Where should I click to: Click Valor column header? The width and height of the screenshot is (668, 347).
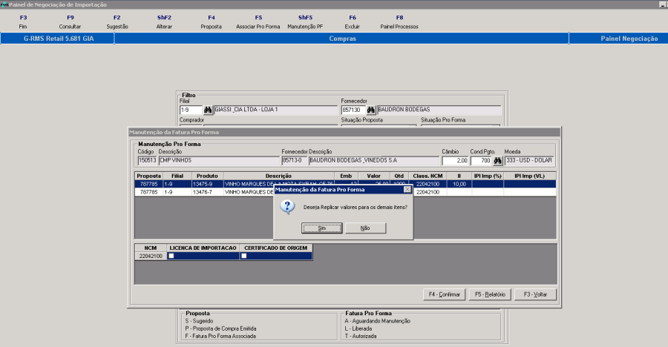(x=373, y=176)
